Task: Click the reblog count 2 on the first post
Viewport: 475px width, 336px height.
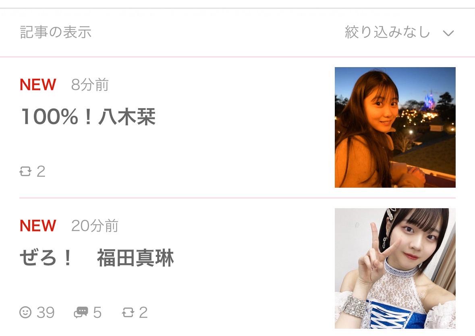Action: [41, 172]
